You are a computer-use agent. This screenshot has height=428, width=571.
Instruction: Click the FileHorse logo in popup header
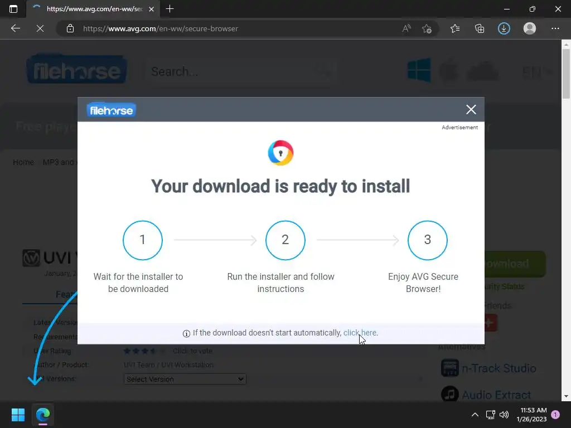point(112,110)
